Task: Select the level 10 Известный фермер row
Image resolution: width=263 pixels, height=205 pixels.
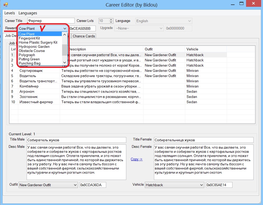Action: (36, 102)
